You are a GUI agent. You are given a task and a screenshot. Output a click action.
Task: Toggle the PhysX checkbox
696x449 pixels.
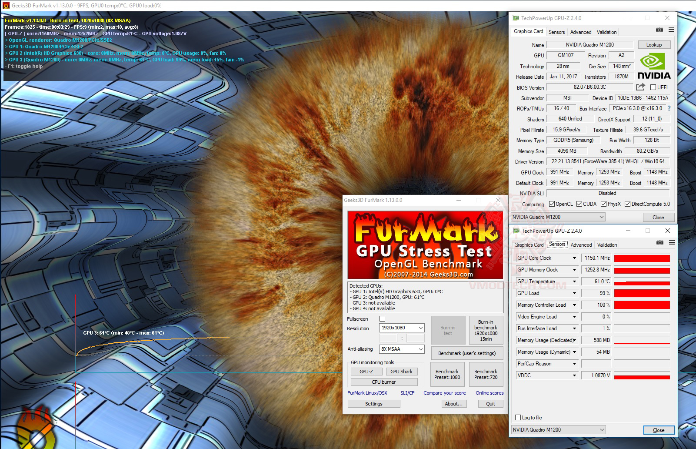tap(603, 204)
